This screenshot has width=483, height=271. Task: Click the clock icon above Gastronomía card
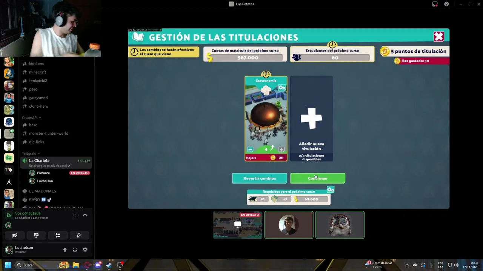266,74
